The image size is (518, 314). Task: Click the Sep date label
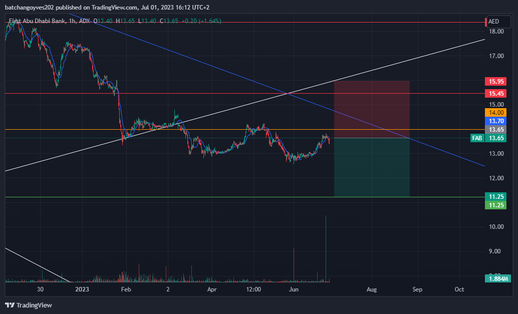pos(417,289)
